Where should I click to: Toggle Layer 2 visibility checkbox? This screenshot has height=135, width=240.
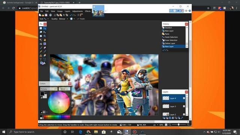(184, 114)
